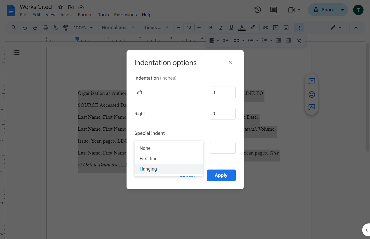Open text color picker
Screen dimensions: 370x239
242,27
